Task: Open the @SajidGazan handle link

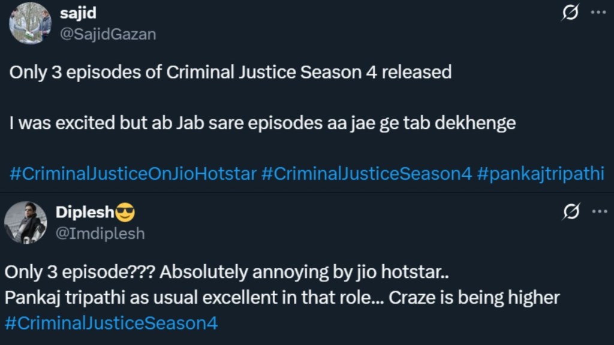Action: coord(108,34)
